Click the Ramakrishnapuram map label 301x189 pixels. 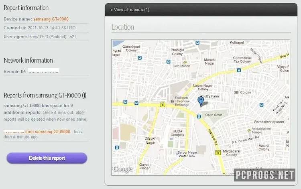click(x=269, y=122)
